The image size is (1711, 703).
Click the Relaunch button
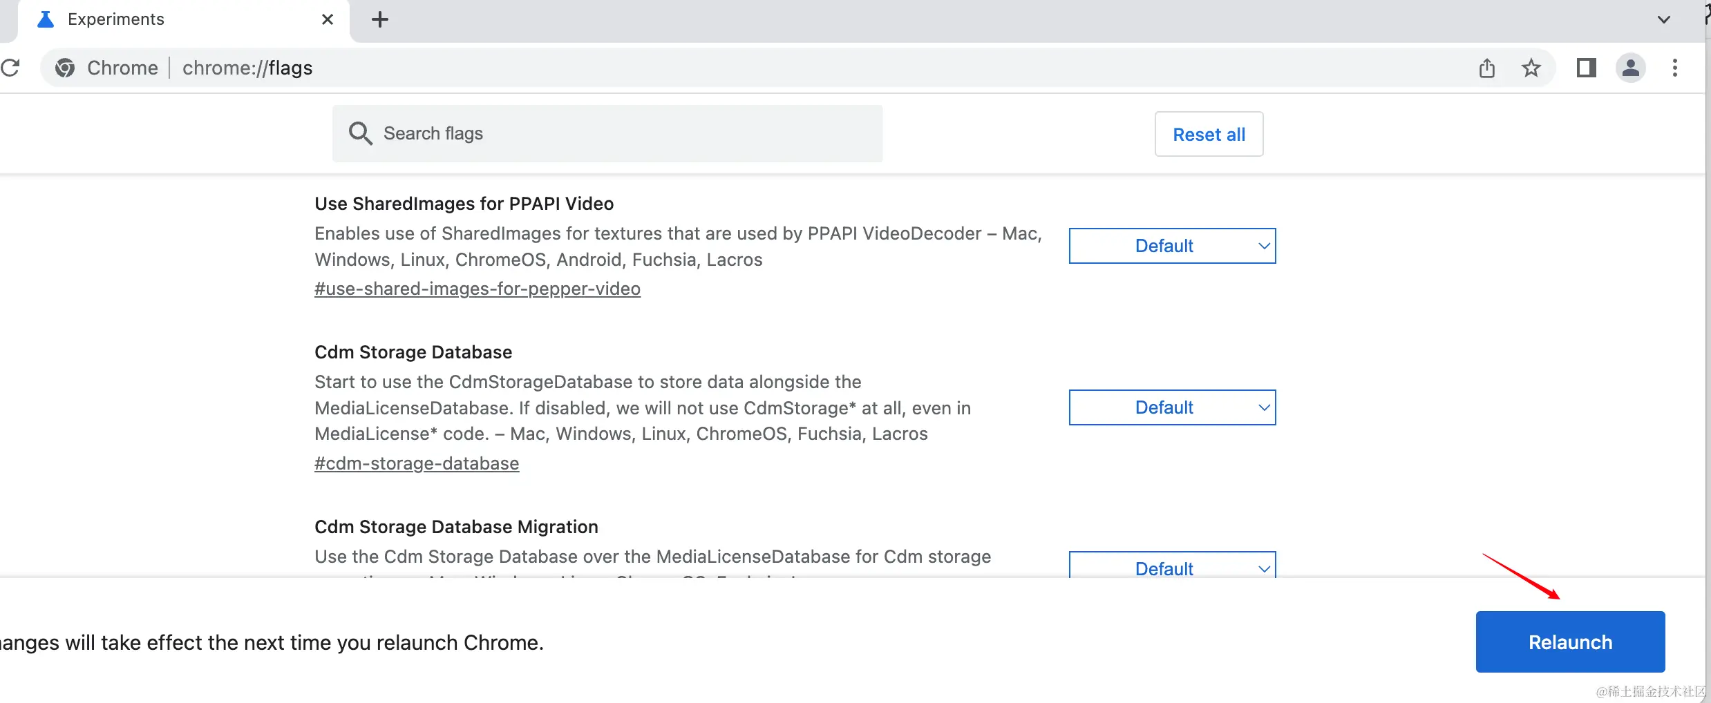(1570, 642)
